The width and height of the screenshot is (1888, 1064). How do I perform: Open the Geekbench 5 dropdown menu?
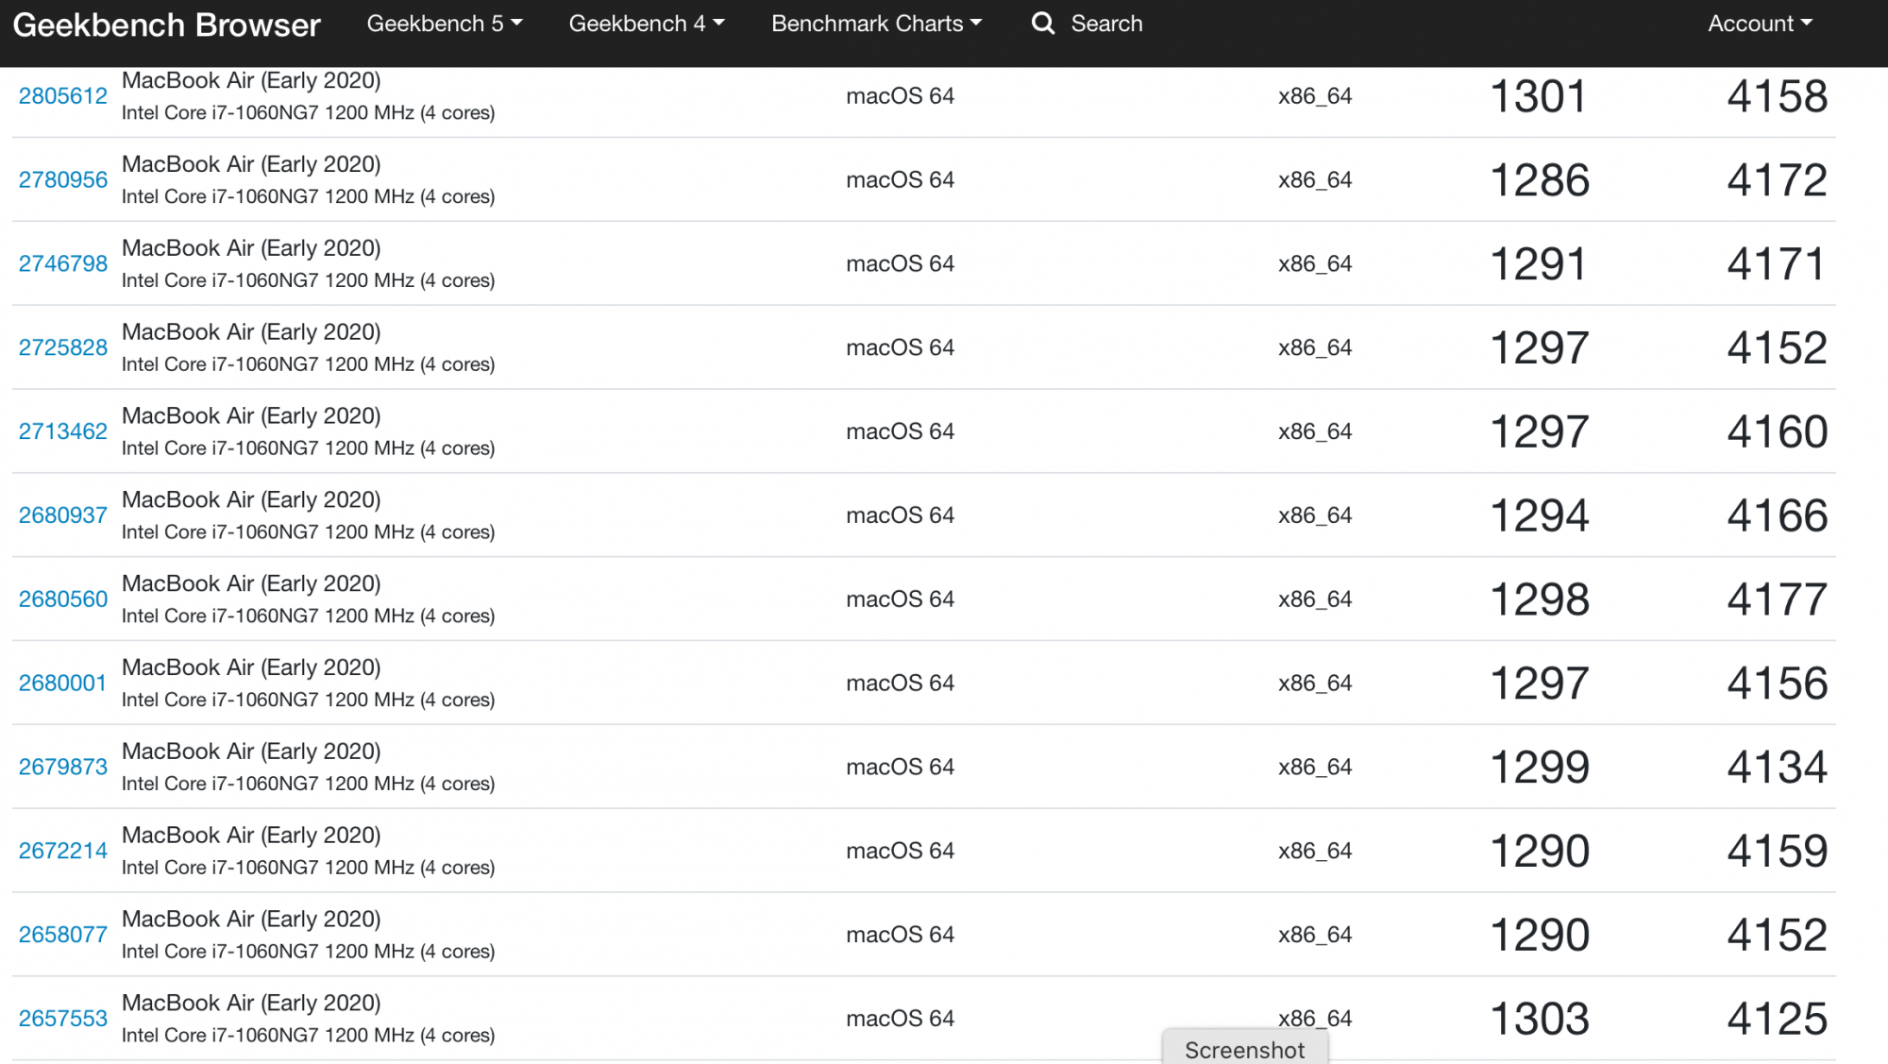pos(444,24)
